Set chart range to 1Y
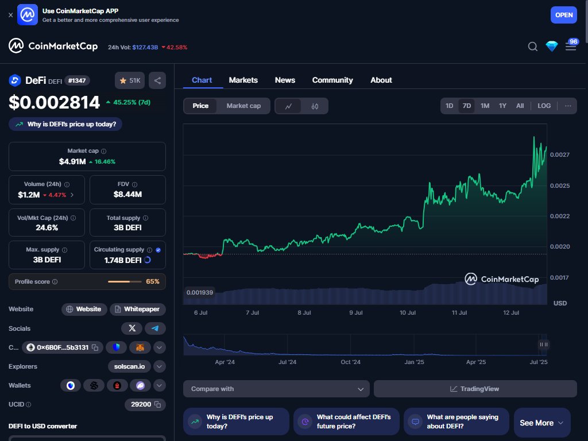 click(x=502, y=106)
